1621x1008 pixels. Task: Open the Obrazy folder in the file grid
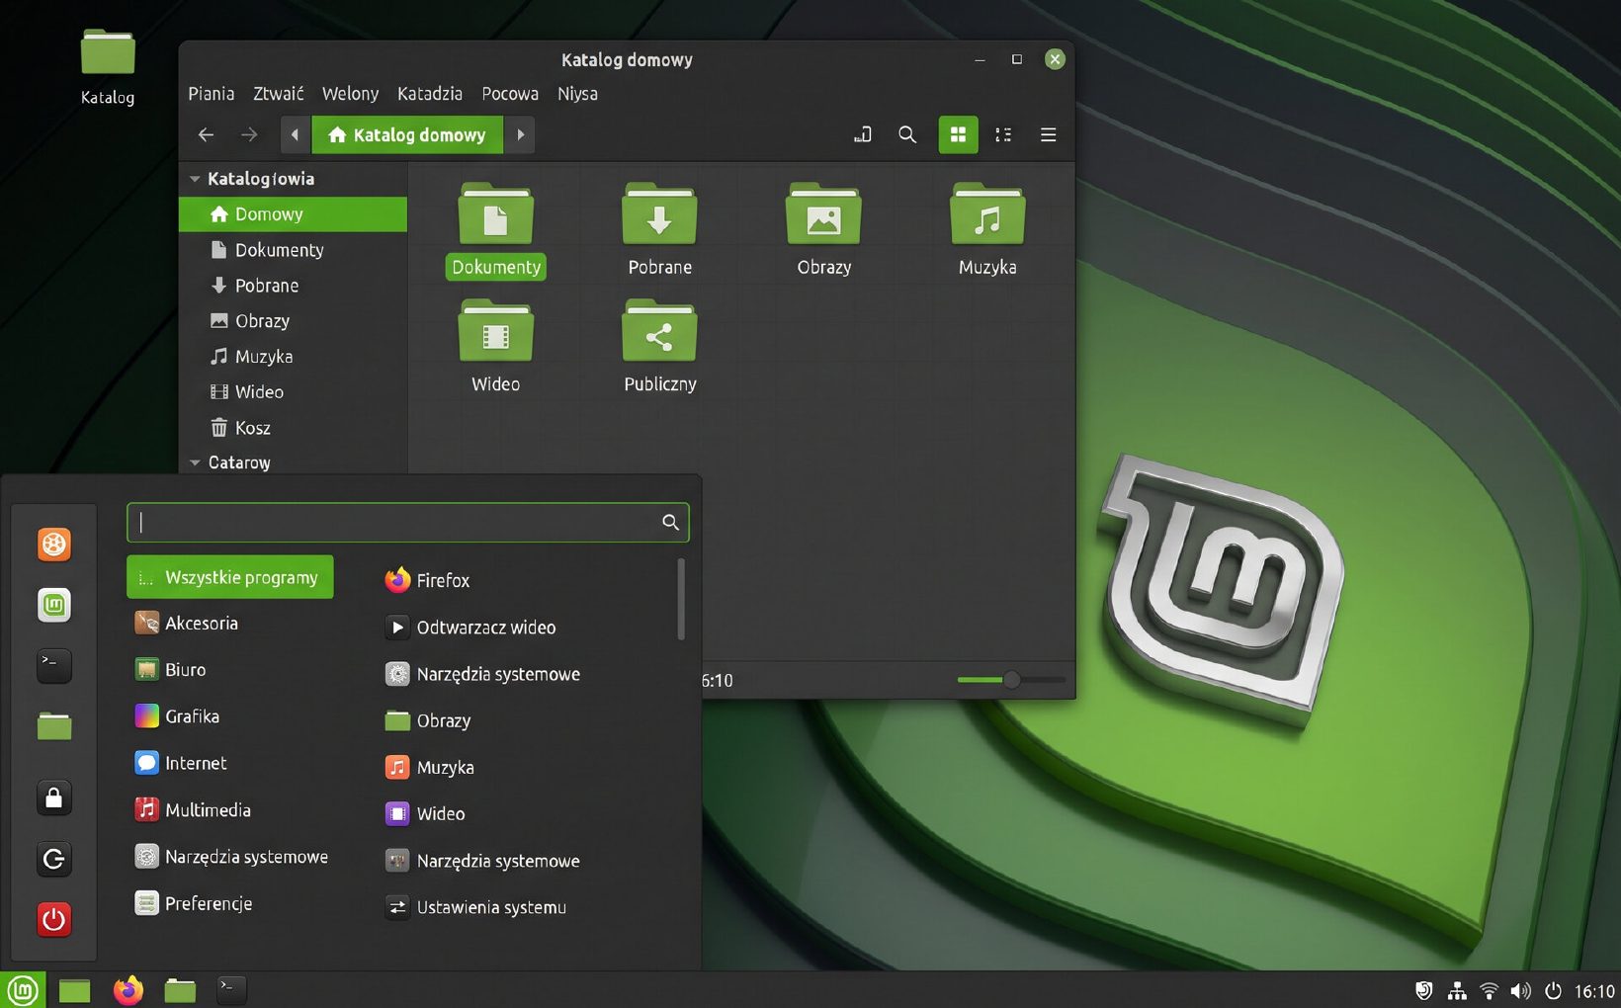click(823, 214)
